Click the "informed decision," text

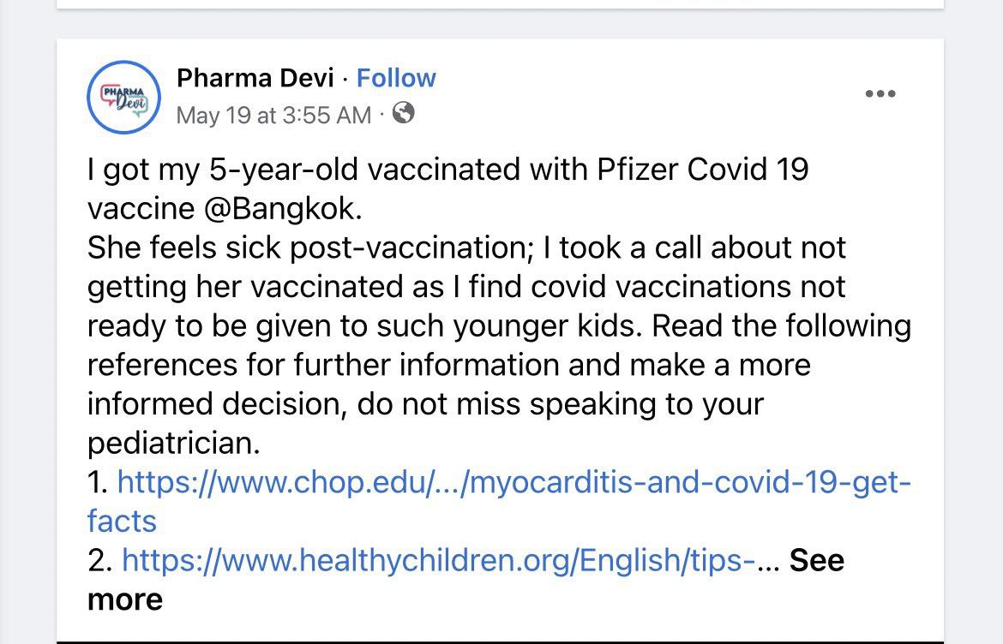coord(218,403)
